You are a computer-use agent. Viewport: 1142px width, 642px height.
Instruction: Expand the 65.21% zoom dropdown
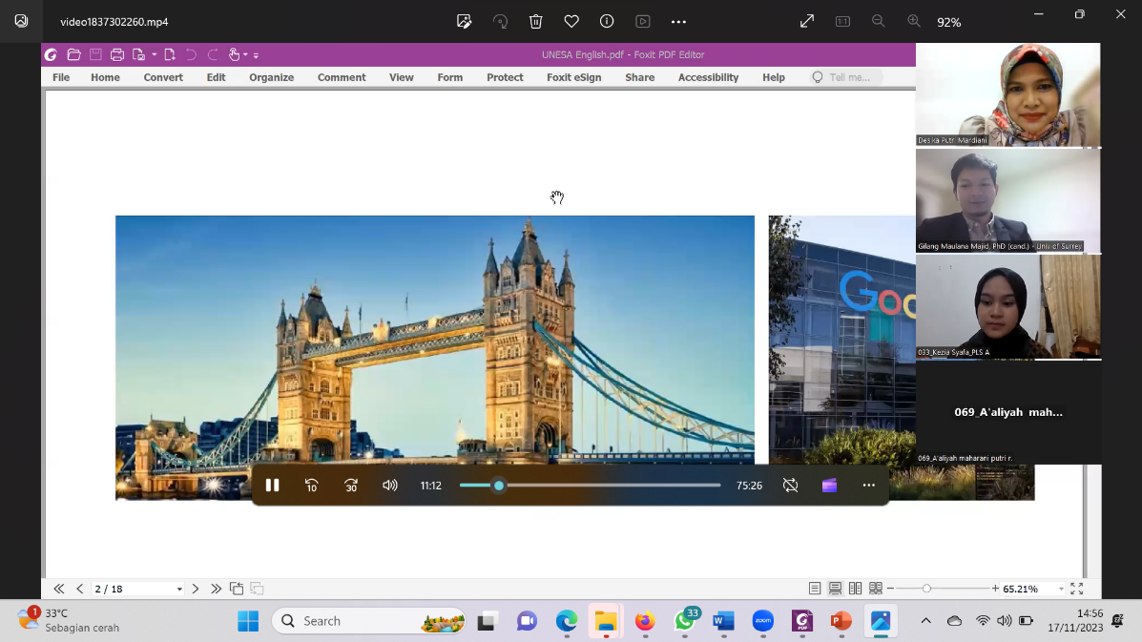[1061, 590]
